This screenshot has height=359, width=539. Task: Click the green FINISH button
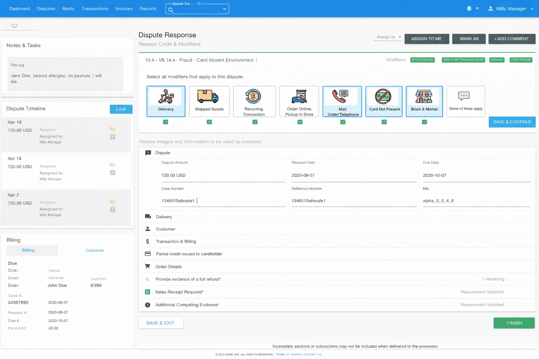[514, 323]
